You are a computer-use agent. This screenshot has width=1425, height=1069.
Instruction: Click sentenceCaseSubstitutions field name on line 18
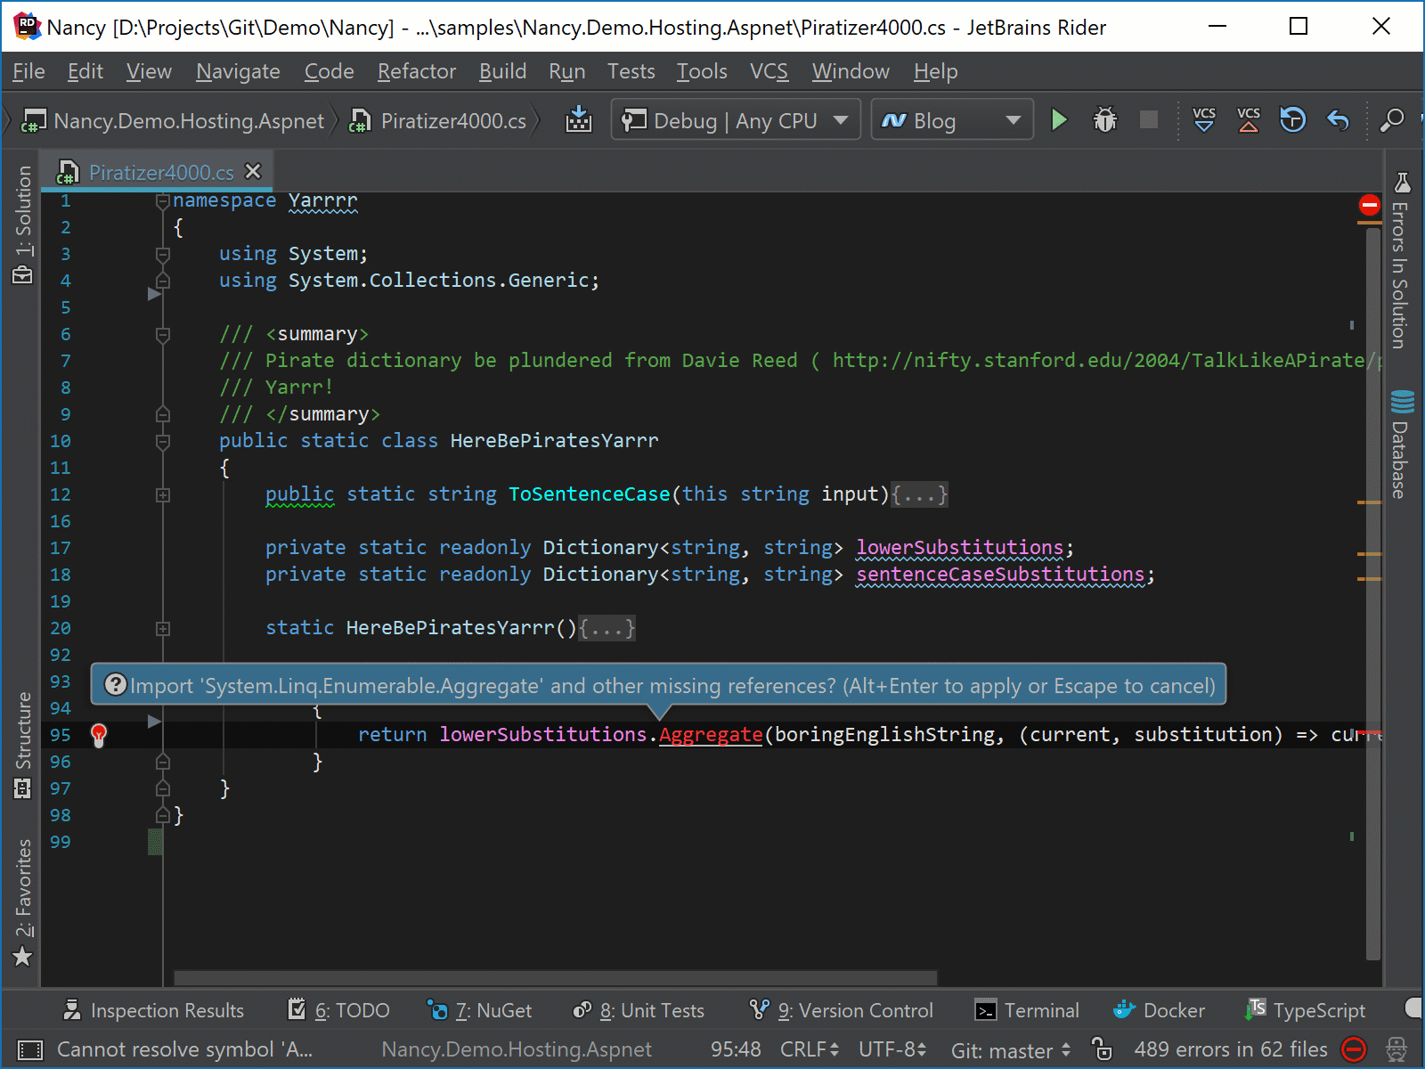click(x=1000, y=574)
